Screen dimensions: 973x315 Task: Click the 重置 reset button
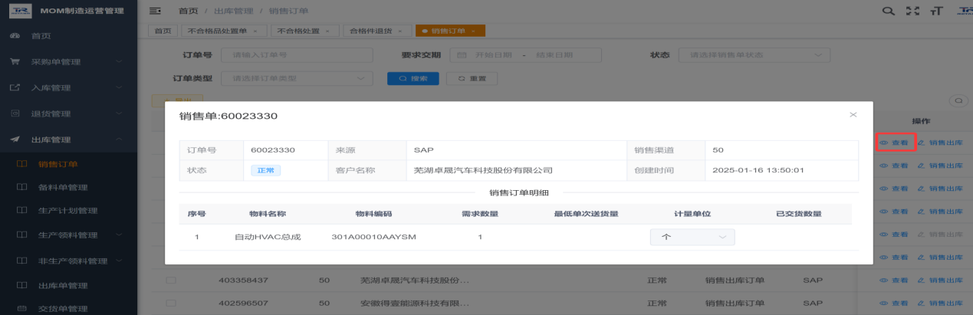click(x=472, y=78)
